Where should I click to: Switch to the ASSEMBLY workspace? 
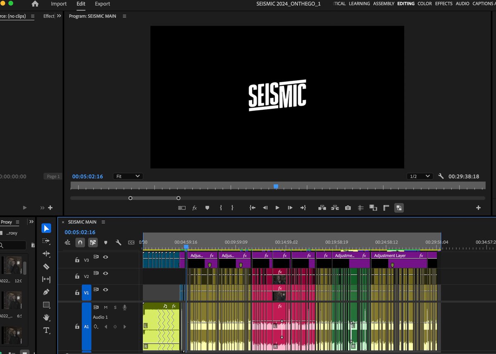[384, 4]
